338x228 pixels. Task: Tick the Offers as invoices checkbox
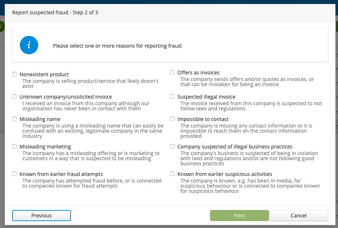pyautogui.click(x=172, y=72)
